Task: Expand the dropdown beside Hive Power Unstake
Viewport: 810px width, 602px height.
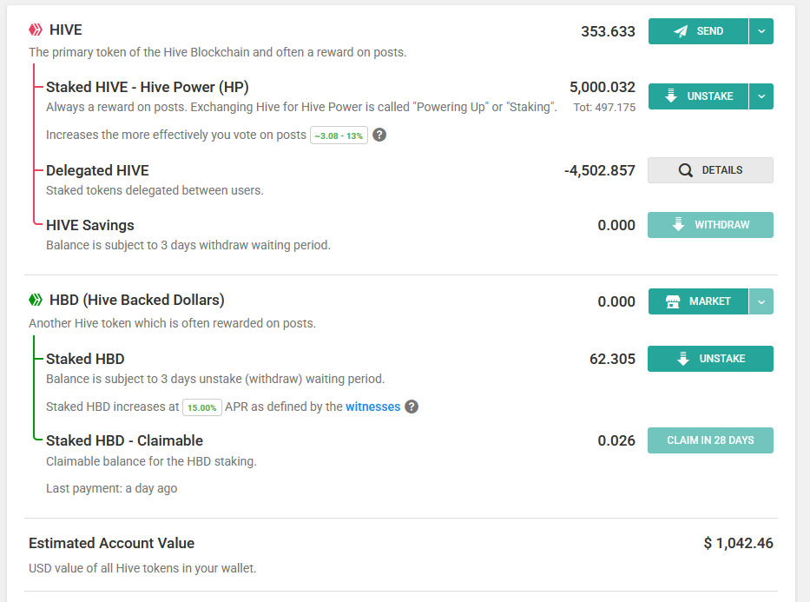Action: (x=761, y=96)
